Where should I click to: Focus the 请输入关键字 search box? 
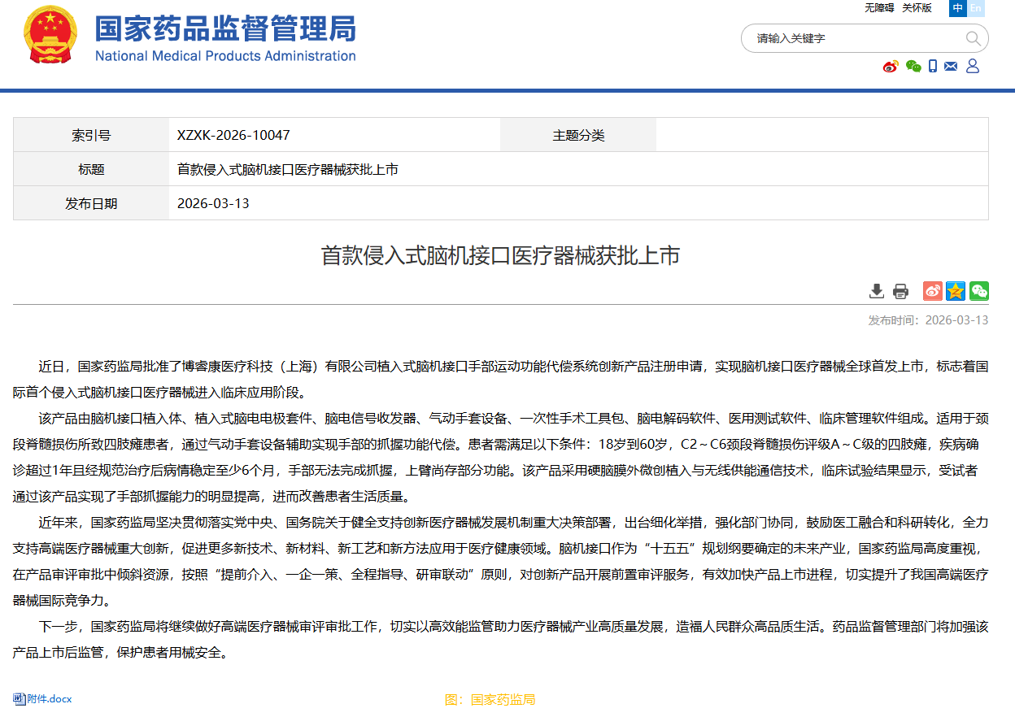854,38
